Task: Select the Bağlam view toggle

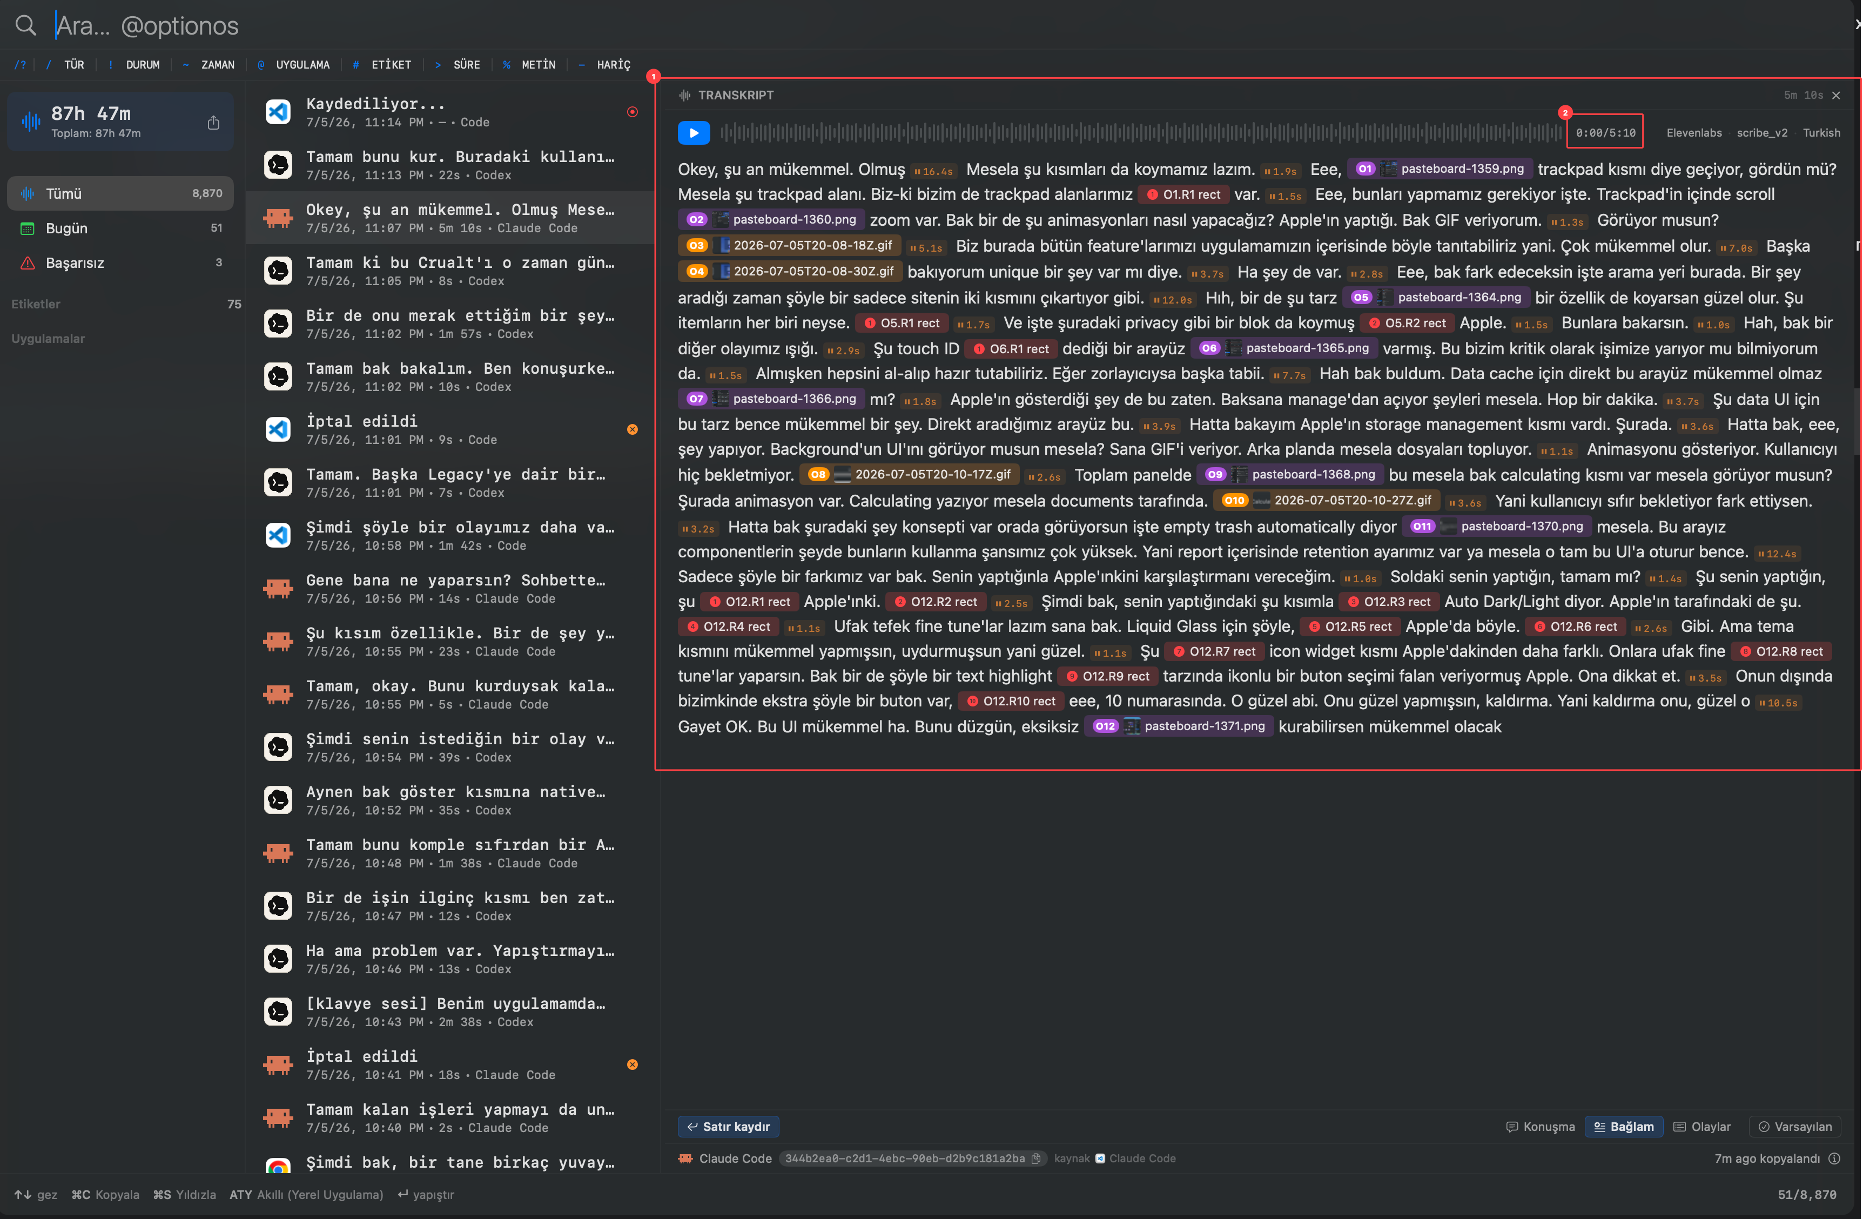Action: (x=1624, y=1126)
